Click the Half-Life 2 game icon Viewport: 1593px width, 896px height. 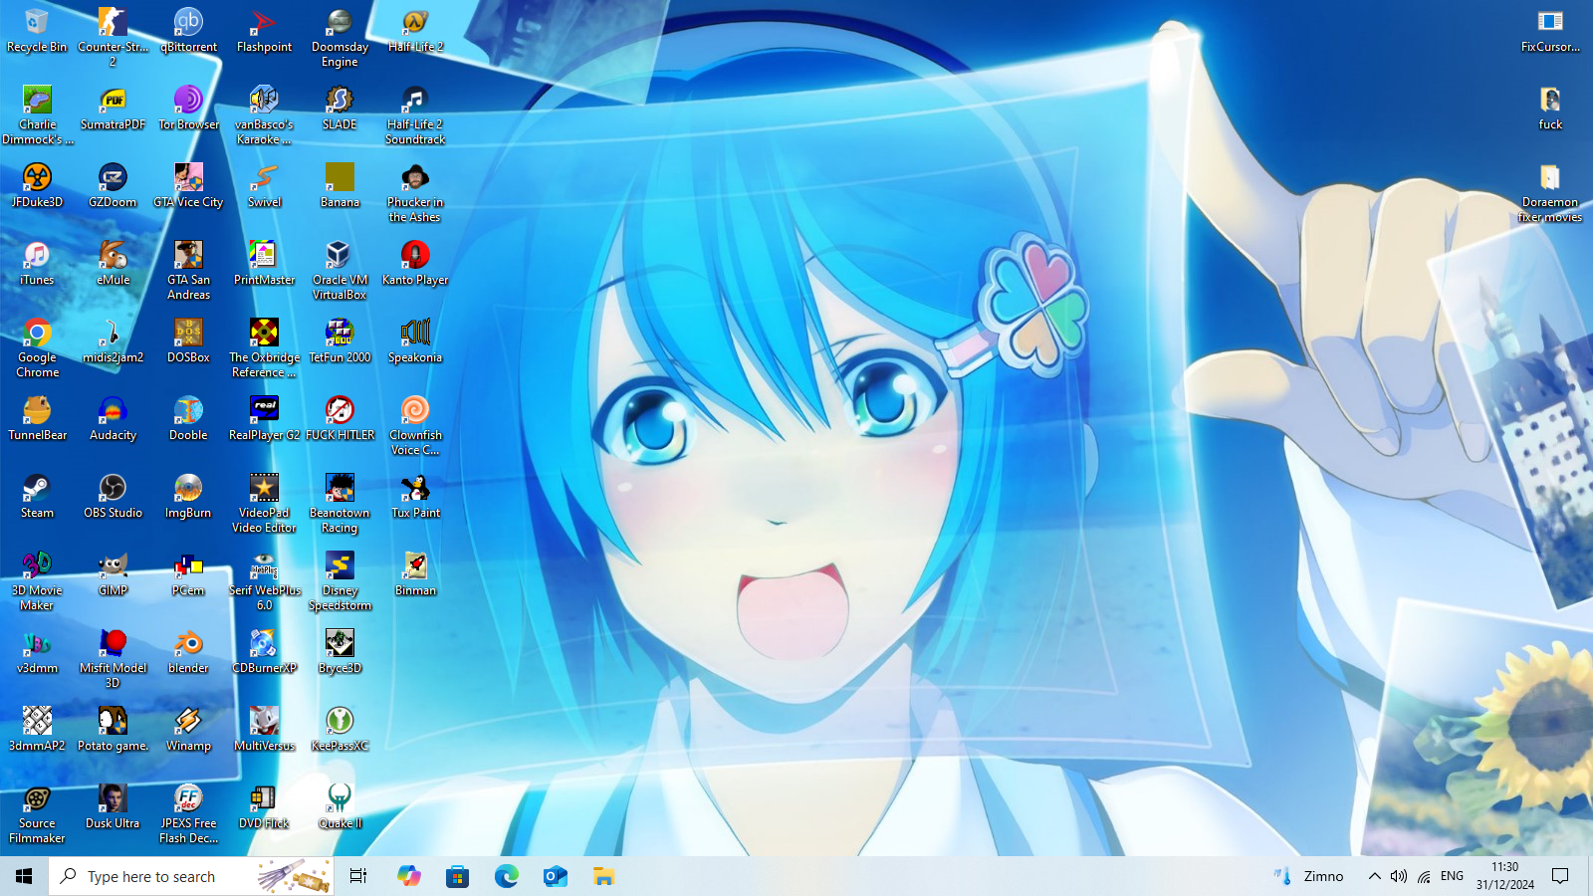[x=415, y=31]
